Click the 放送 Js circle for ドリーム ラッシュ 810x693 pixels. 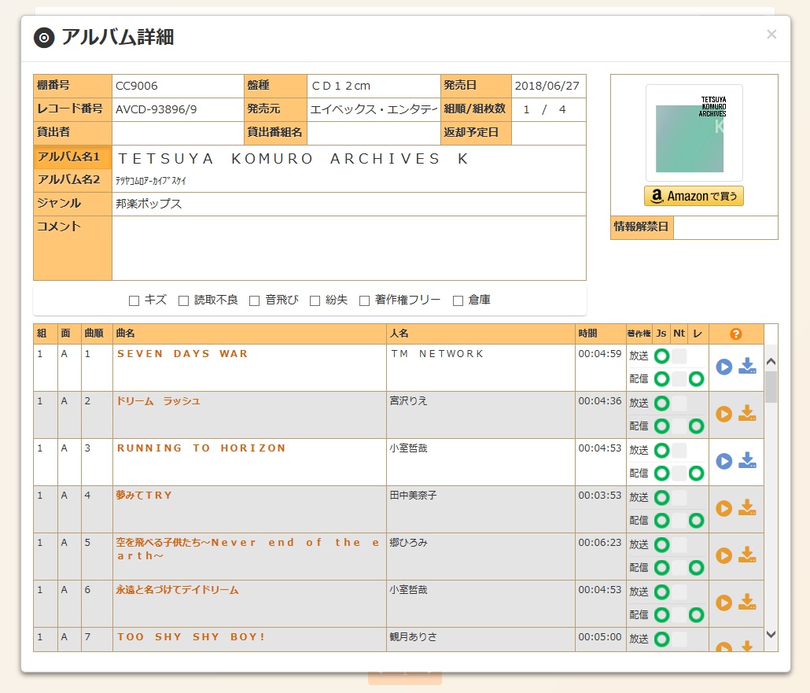pyautogui.click(x=661, y=403)
